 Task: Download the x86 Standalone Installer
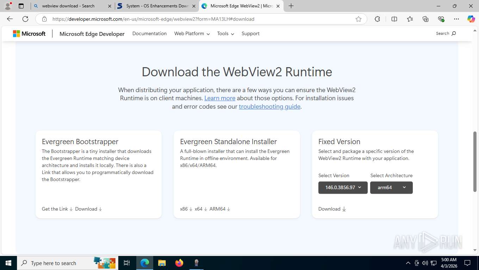(186, 209)
